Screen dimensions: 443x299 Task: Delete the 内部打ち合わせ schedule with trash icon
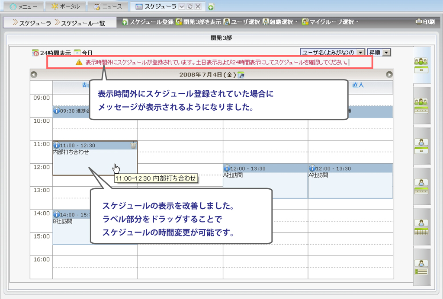(133, 145)
